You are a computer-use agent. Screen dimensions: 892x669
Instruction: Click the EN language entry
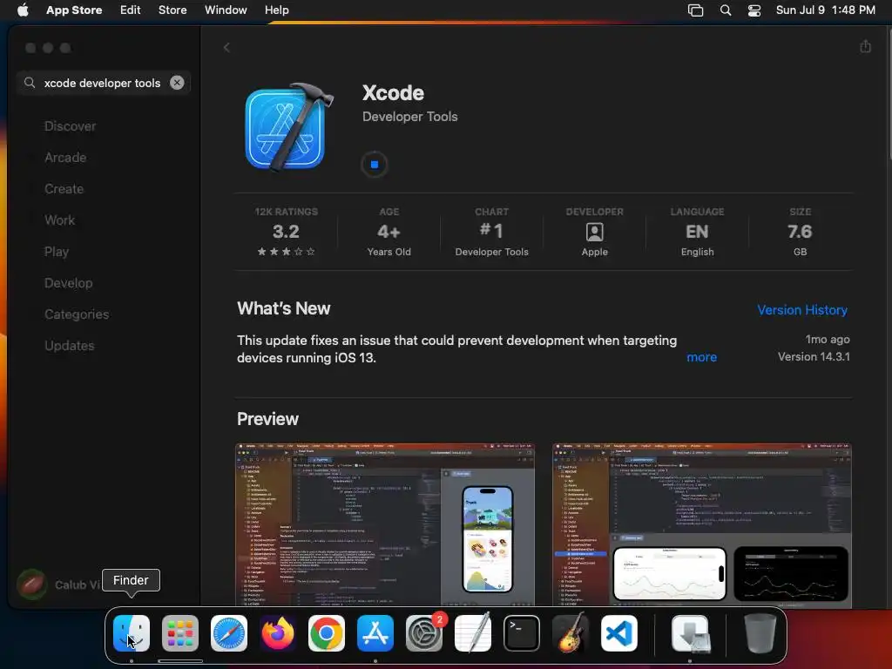pyautogui.click(x=697, y=232)
